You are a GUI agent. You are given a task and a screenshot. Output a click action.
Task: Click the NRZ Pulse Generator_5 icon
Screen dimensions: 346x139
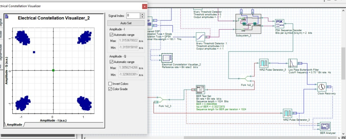(264, 63)
